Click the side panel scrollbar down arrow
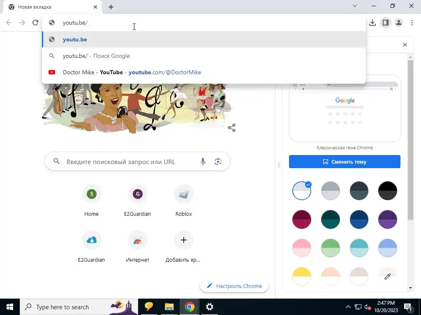 pyautogui.click(x=410, y=288)
